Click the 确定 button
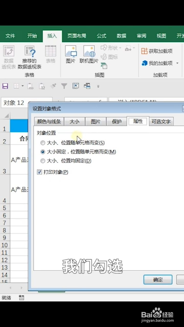Viewport: 184px width, 327px height. [x=158, y=279]
